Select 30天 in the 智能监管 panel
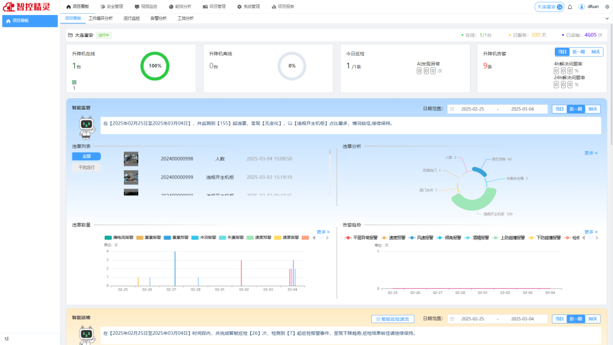The height and width of the screenshot is (345, 613). 592,109
